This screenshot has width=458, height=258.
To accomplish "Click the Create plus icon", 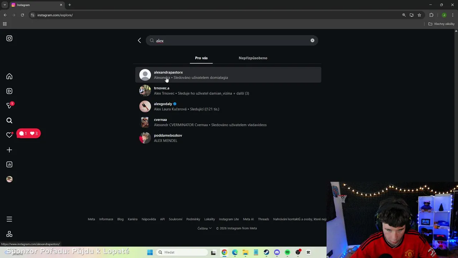I will 9,150.
